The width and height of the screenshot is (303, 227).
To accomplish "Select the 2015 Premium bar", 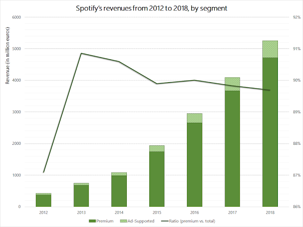I will pos(157,179).
